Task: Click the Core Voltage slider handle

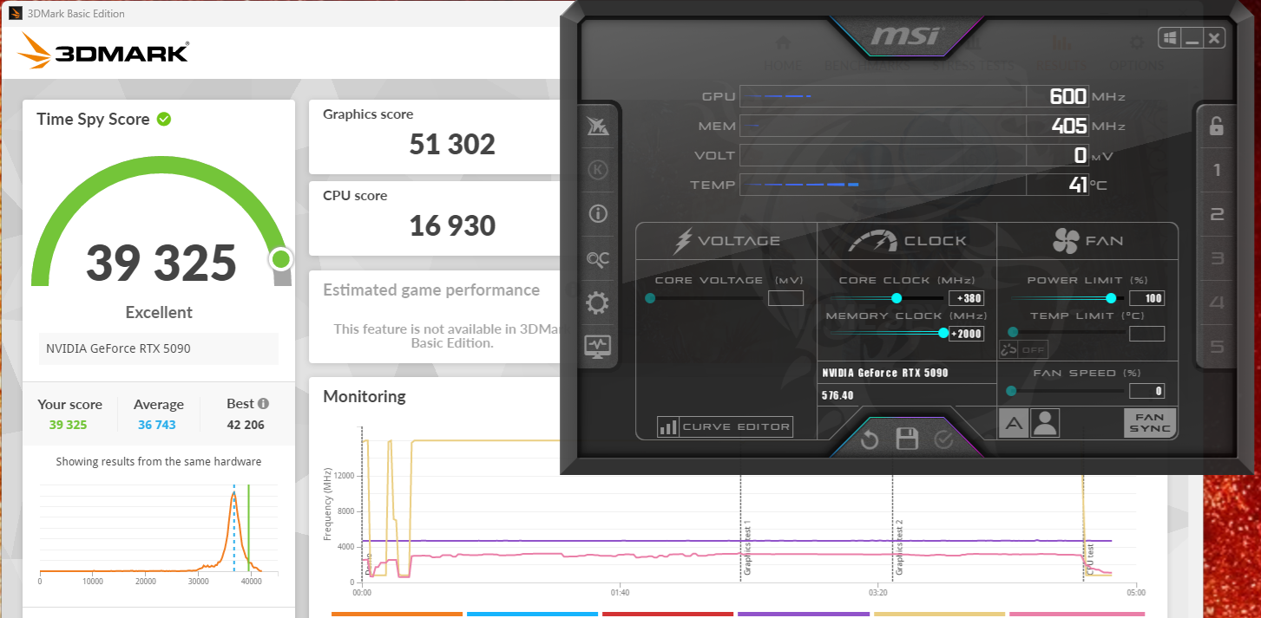Action: coord(650,298)
